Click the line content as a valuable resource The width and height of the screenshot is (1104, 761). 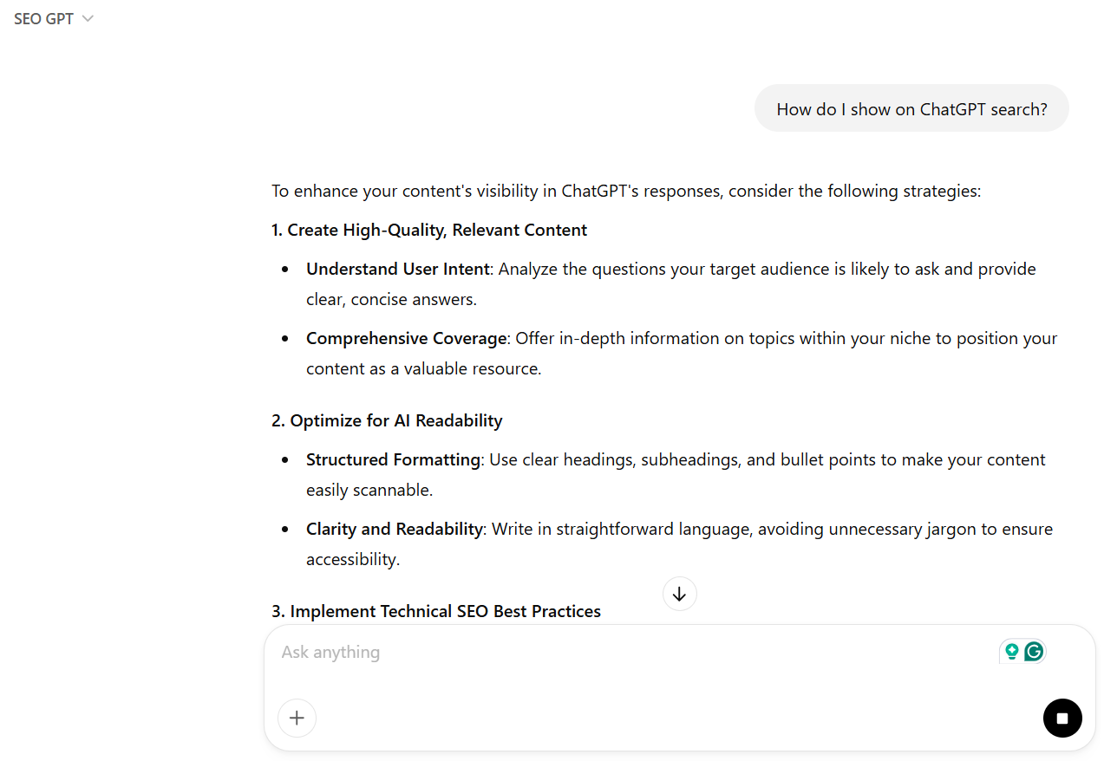(x=423, y=368)
